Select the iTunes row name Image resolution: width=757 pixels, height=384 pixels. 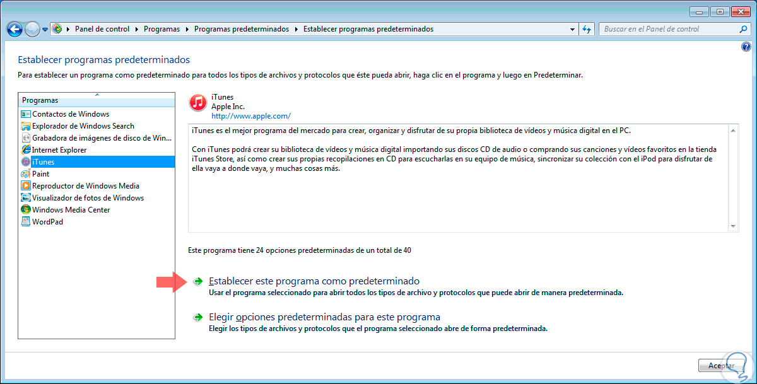44,162
